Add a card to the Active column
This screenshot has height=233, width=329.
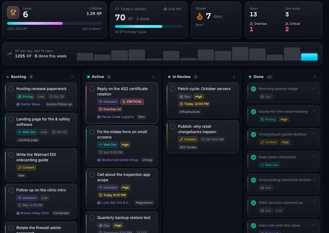coord(153,77)
